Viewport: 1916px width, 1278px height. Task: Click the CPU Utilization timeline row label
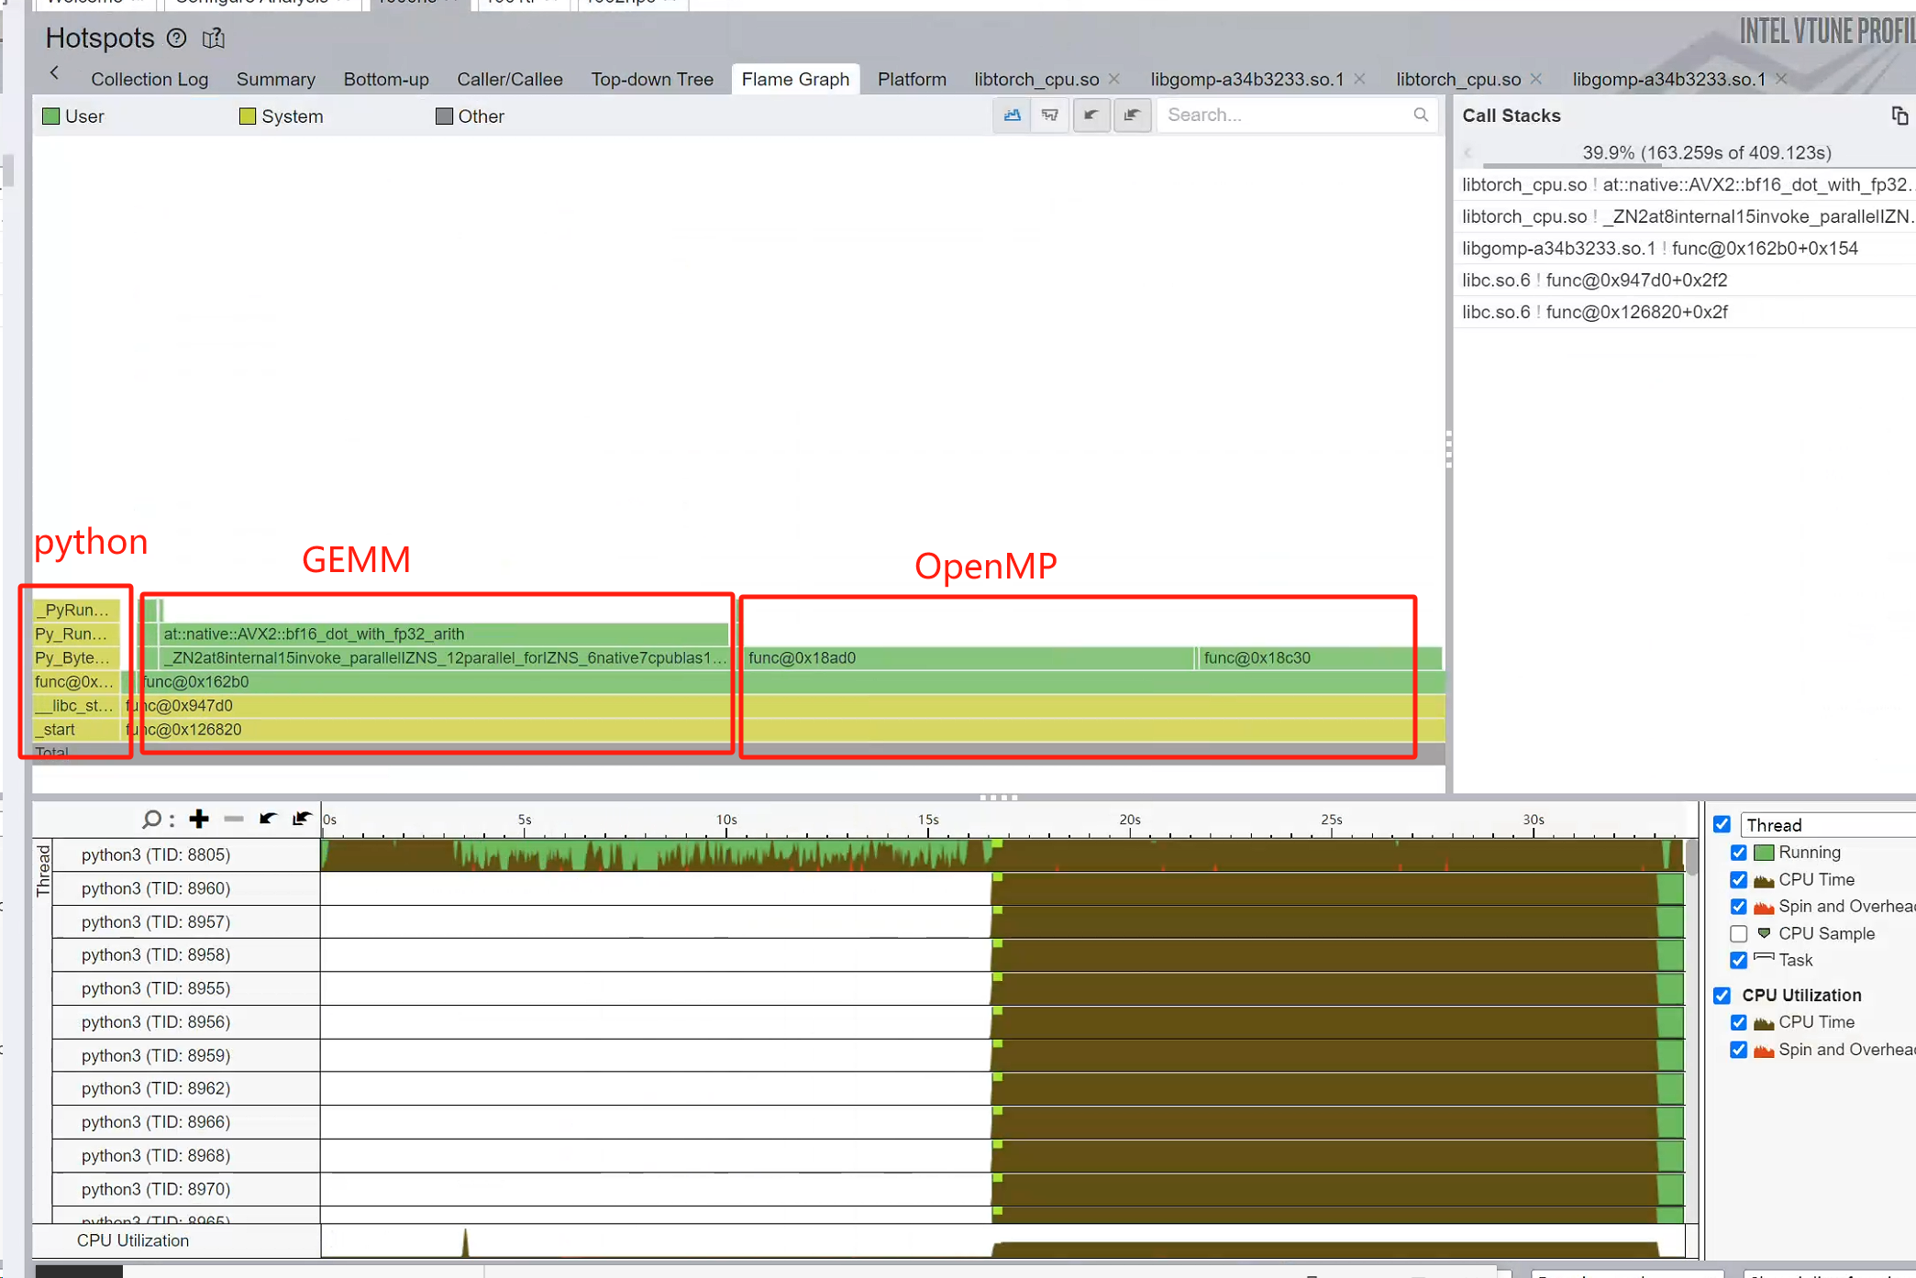pyautogui.click(x=133, y=1240)
